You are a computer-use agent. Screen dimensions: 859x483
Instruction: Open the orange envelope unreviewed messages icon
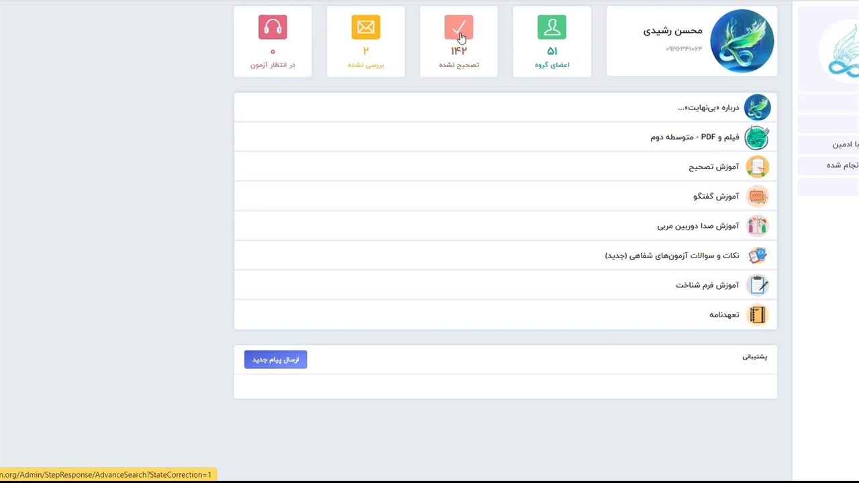pos(366,28)
